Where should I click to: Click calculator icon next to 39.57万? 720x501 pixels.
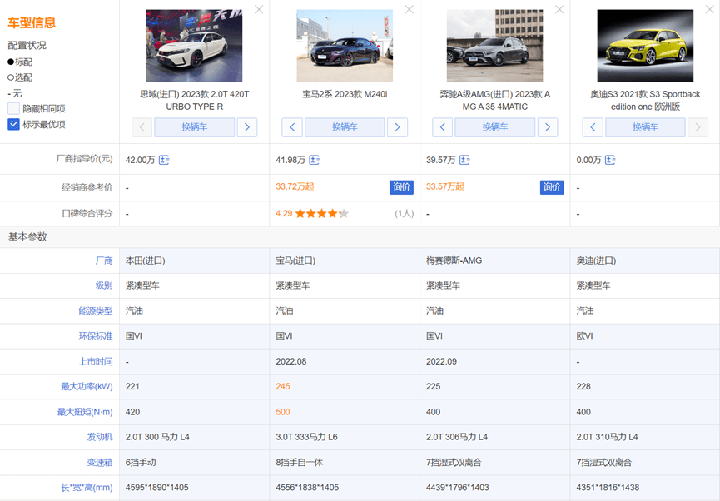[x=464, y=160]
